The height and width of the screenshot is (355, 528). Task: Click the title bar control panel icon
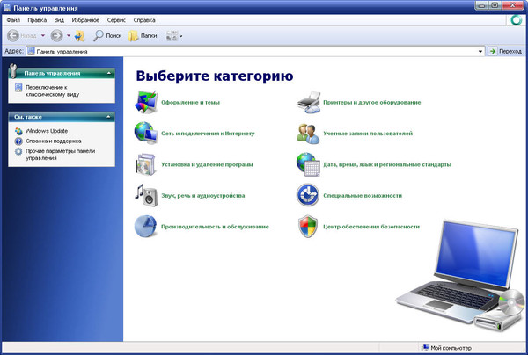[7, 7]
